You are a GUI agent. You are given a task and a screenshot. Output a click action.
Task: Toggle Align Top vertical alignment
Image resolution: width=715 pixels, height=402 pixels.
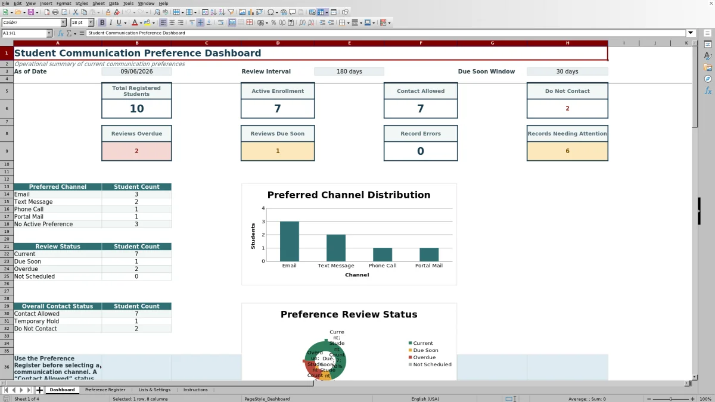tap(192, 23)
